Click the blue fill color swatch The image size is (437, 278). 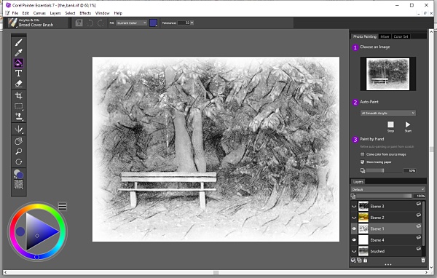coord(153,23)
